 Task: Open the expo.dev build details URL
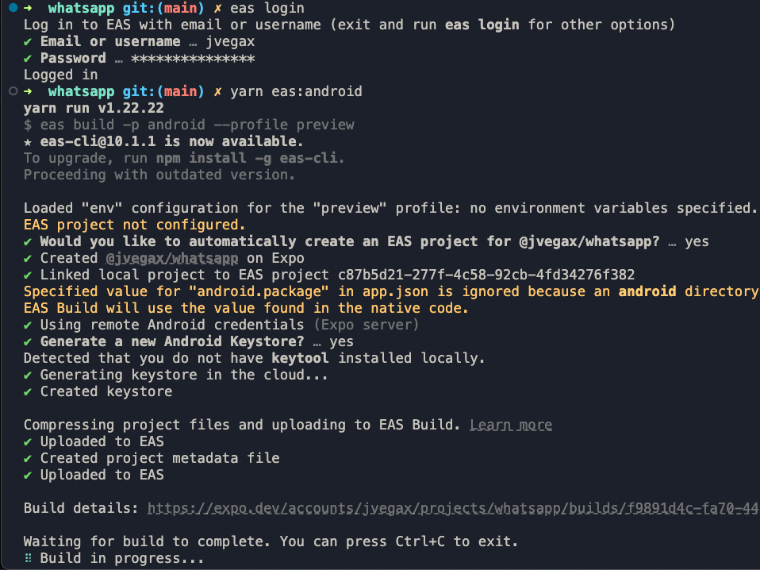(x=452, y=508)
